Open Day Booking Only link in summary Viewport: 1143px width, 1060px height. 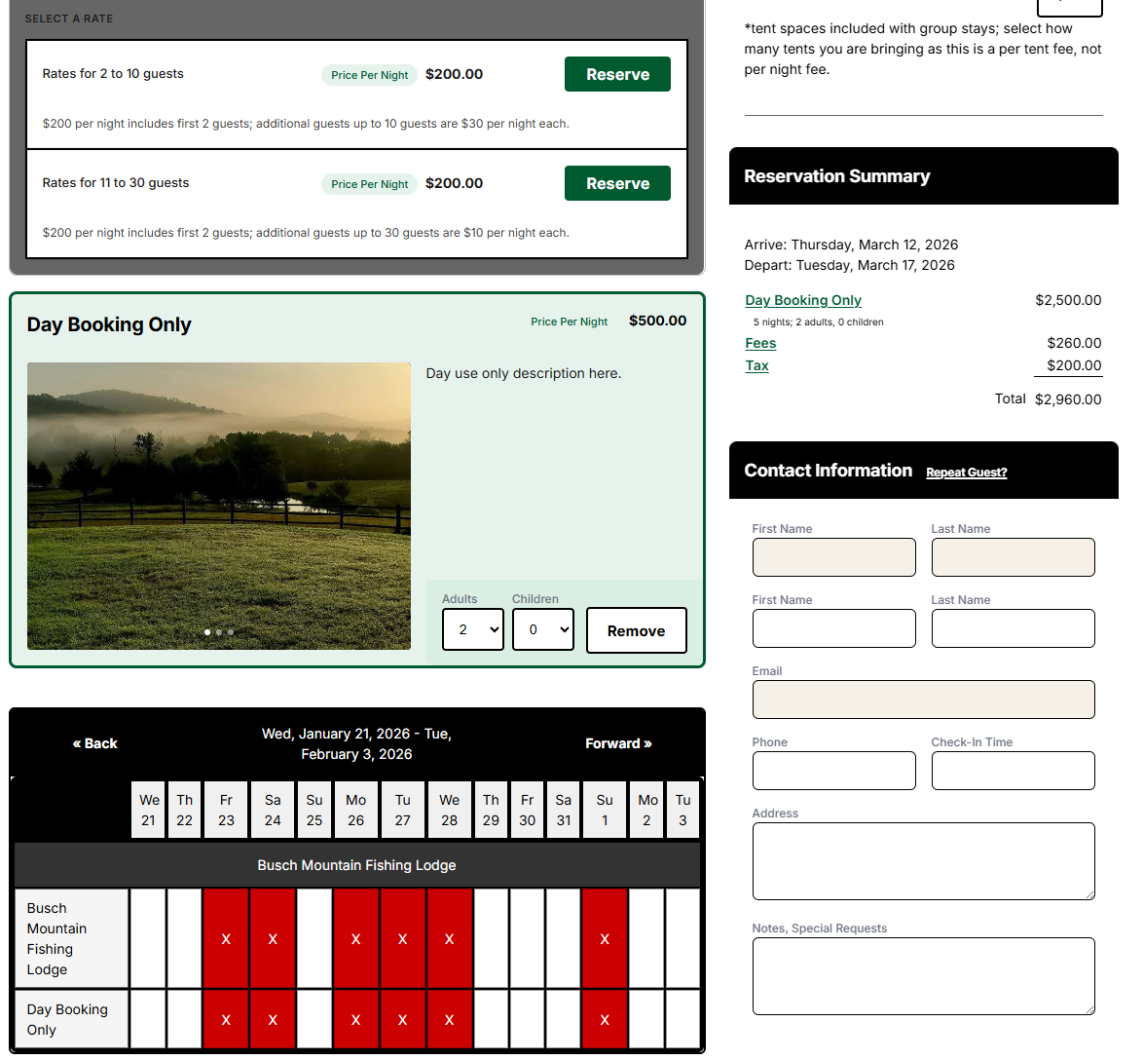[802, 300]
